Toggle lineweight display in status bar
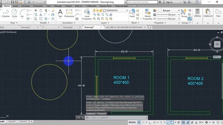The width and height of the screenshot is (223, 125). tap(179, 122)
